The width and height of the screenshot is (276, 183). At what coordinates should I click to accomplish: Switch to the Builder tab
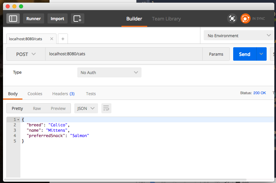pos(134,19)
